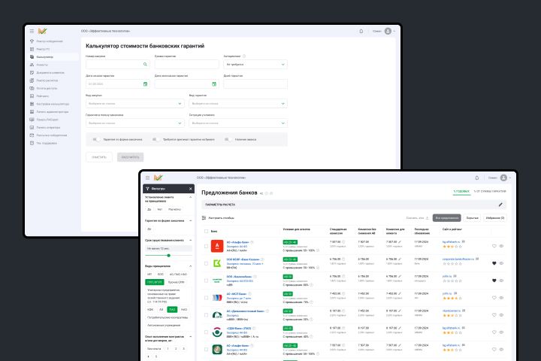
Task: Close the Фильтры panel
Action: click(190, 189)
